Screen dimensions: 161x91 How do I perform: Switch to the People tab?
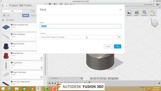(x=32, y=11)
